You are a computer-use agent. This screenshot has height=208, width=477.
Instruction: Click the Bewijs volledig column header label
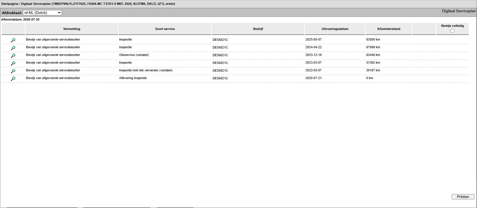tap(452, 26)
